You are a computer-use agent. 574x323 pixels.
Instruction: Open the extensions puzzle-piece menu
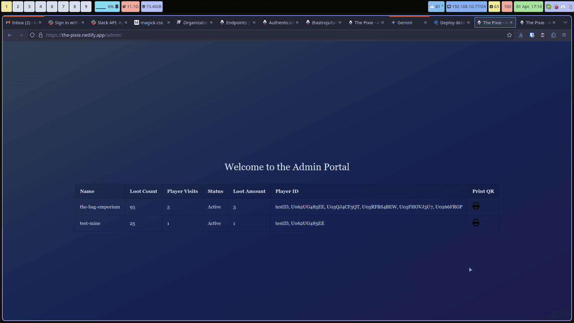click(553, 35)
